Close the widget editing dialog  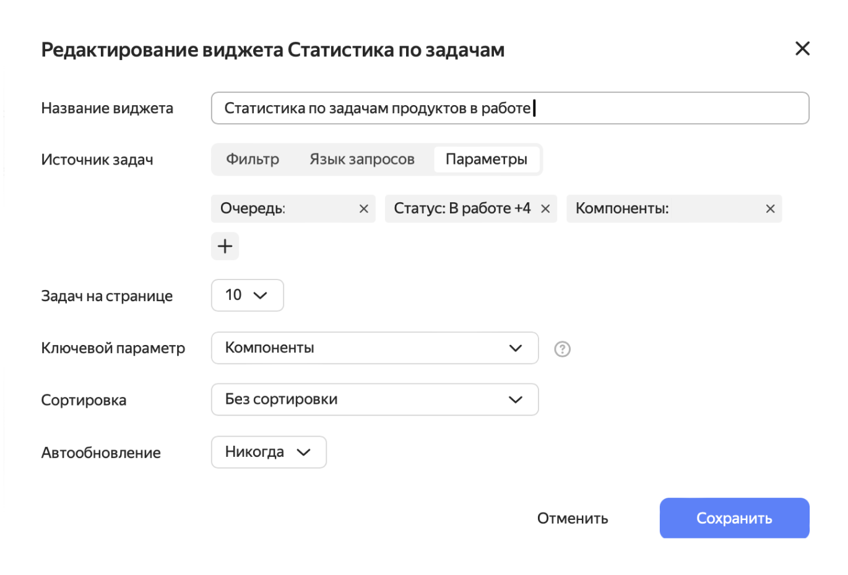point(802,48)
